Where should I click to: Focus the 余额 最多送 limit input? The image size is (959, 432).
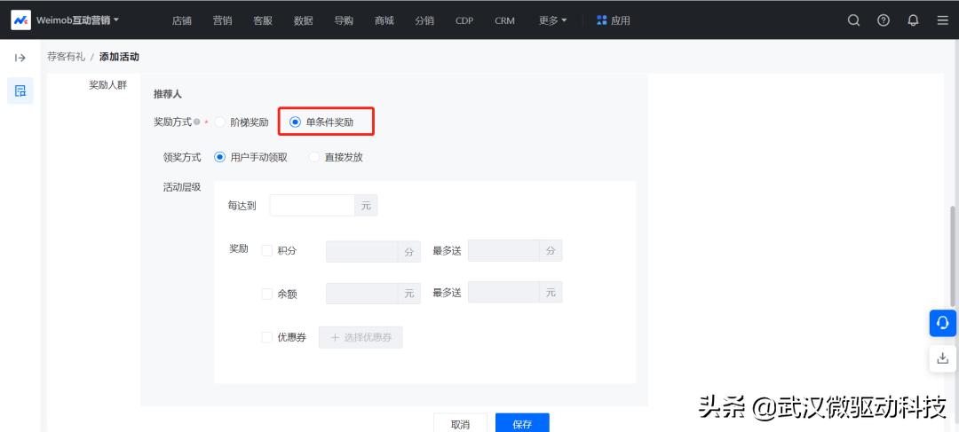tap(503, 292)
